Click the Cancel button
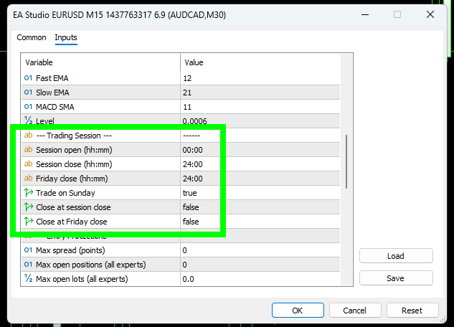 tap(355, 311)
